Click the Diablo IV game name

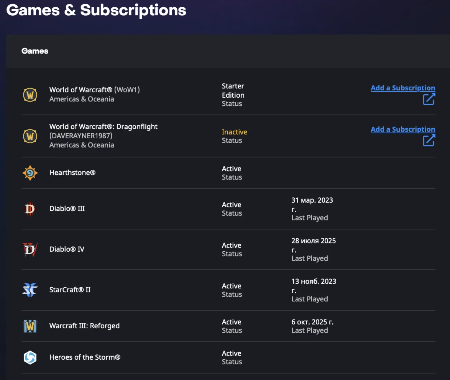point(67,249)
